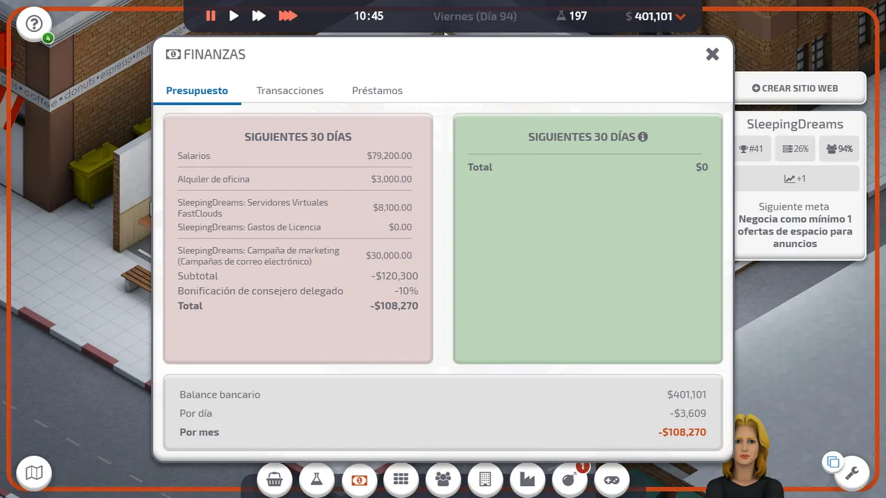Click the Subtotal -$120,300 row
Screen dimensions: 886x498
coord(298,276)
